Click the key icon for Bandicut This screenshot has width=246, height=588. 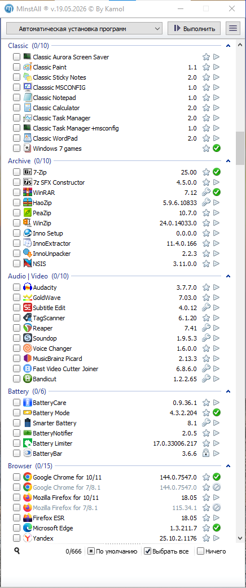tap(206, 378)
